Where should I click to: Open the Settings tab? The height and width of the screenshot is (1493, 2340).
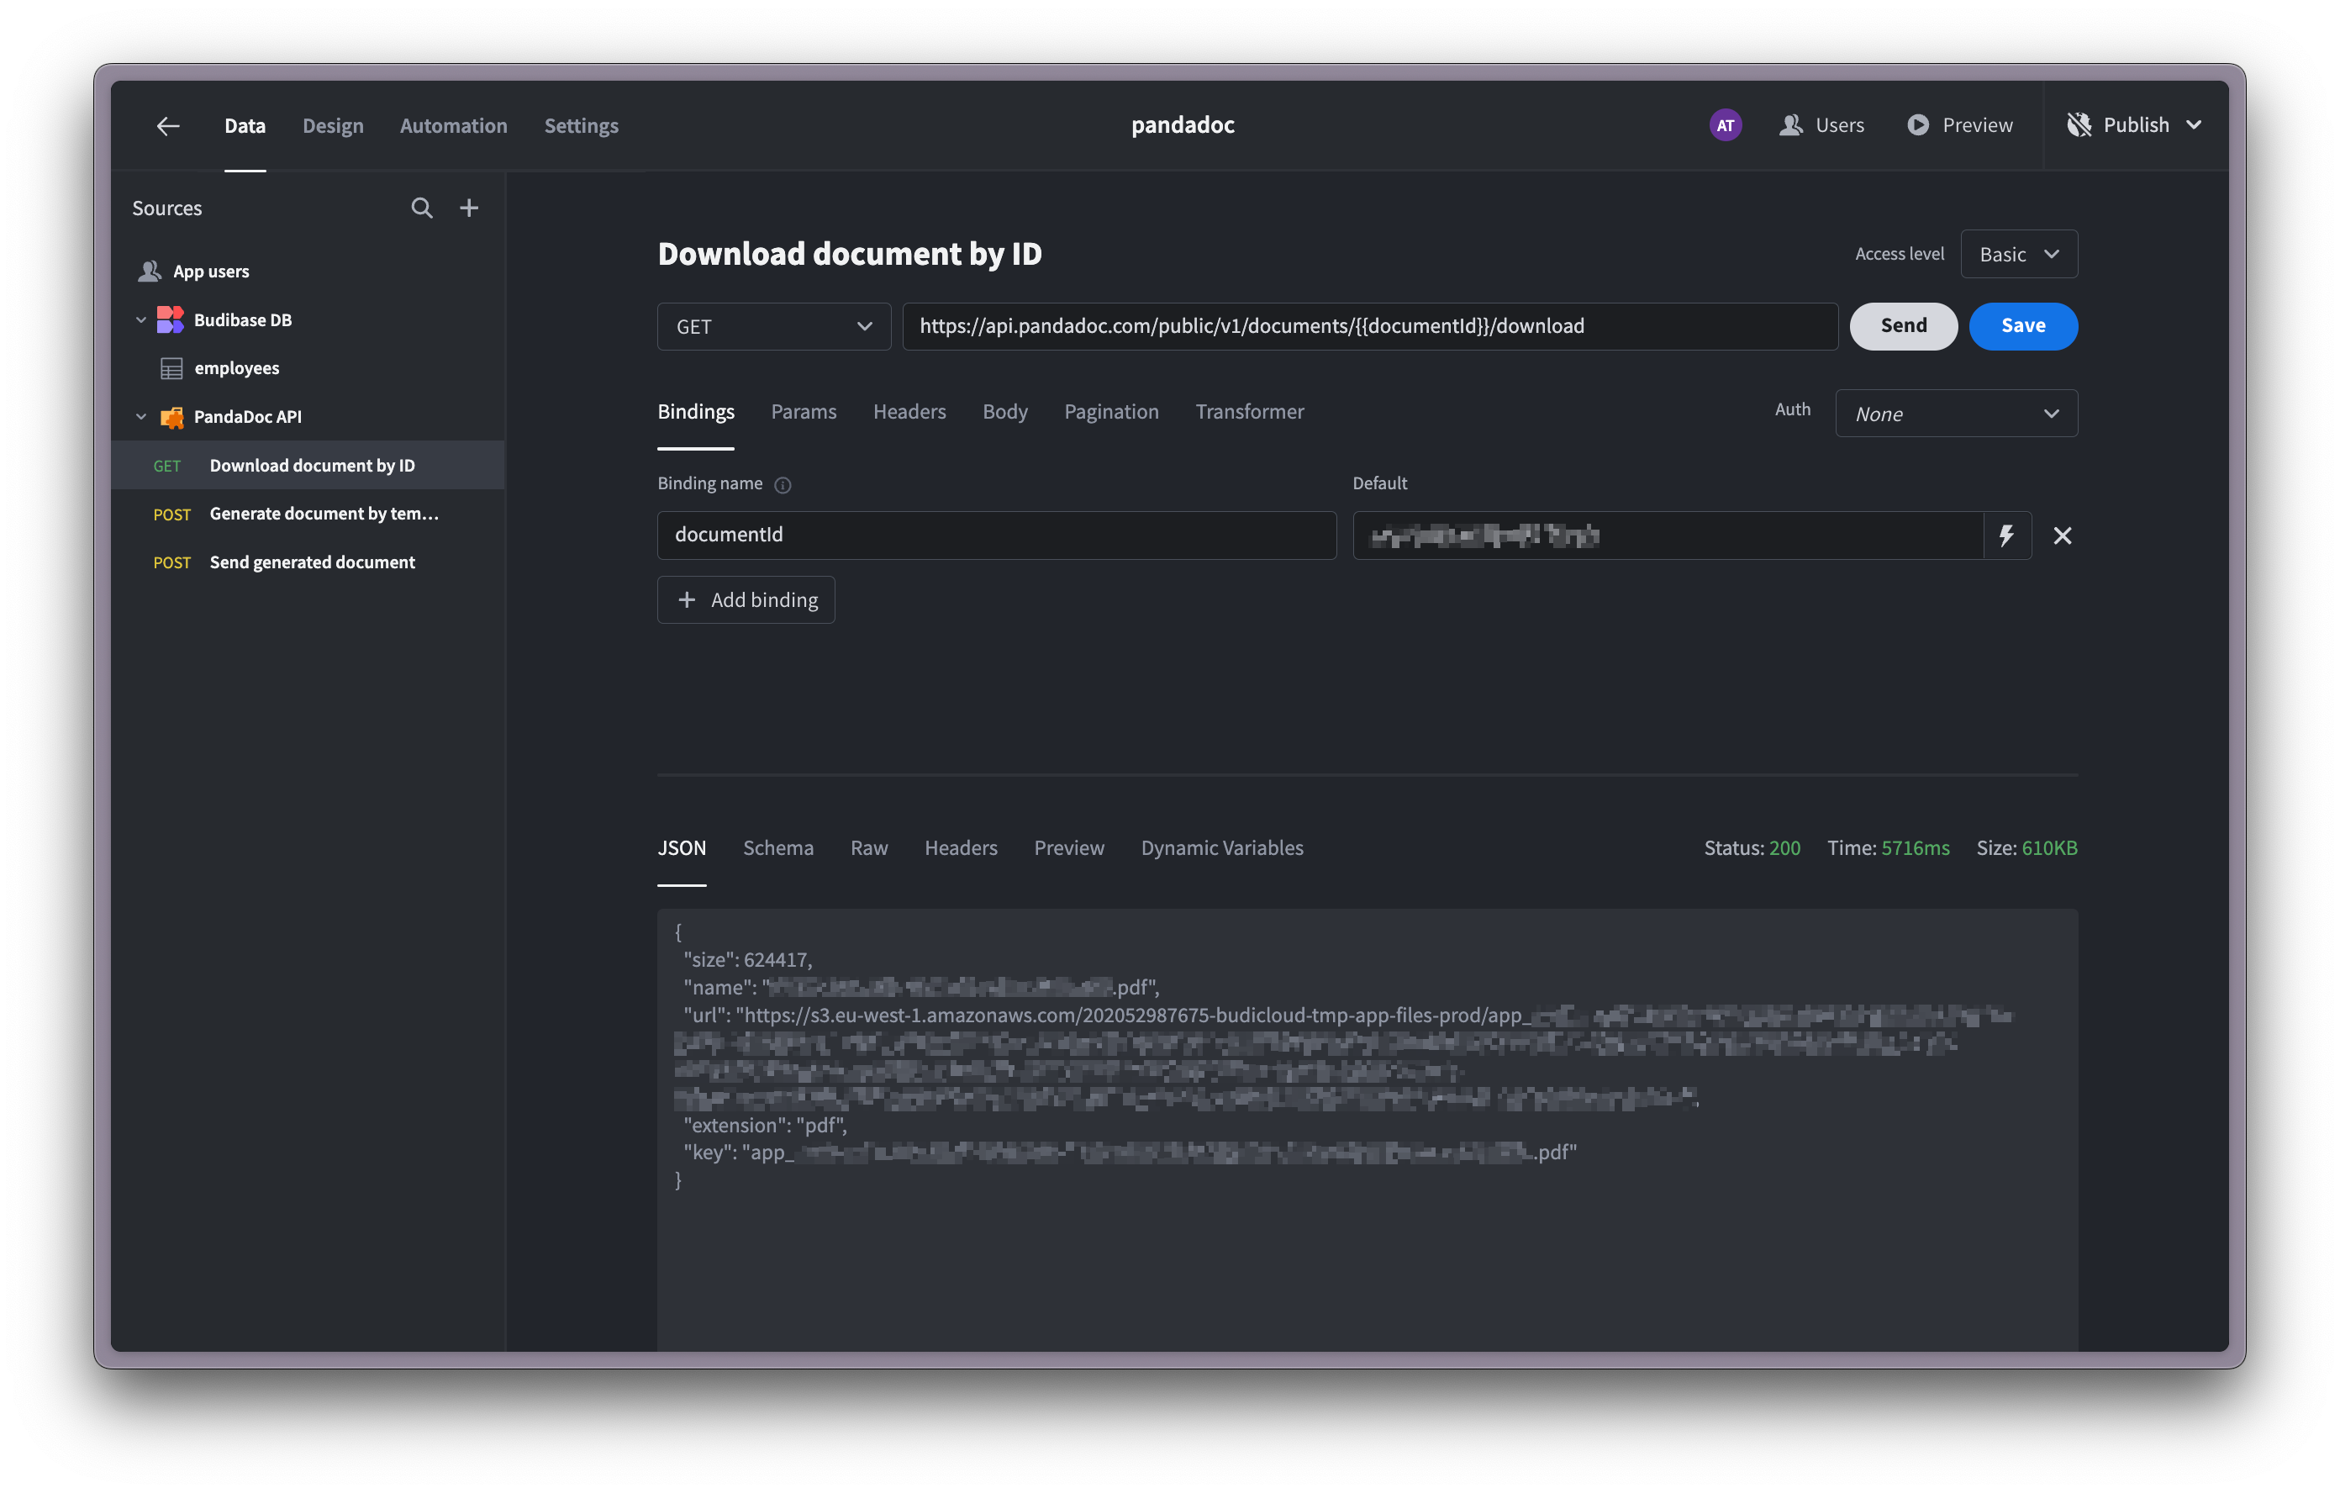tap(581, 125)
